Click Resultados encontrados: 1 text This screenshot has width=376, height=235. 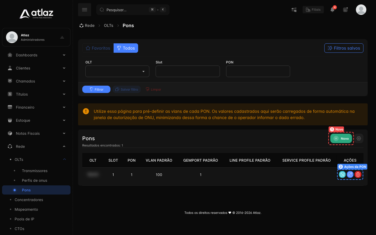coord(103,145)
